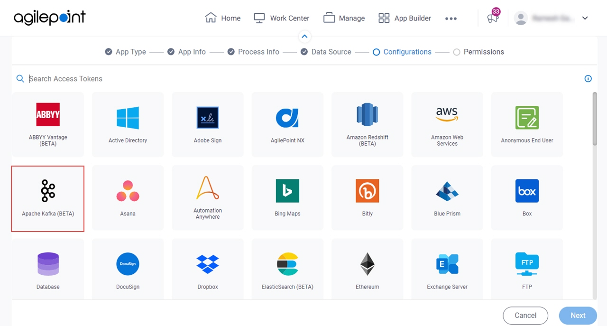Collapse the header with the chevron-up button
Image resolution: width=607 pixels, height=326 pixels.
click(x=304, y=37)
